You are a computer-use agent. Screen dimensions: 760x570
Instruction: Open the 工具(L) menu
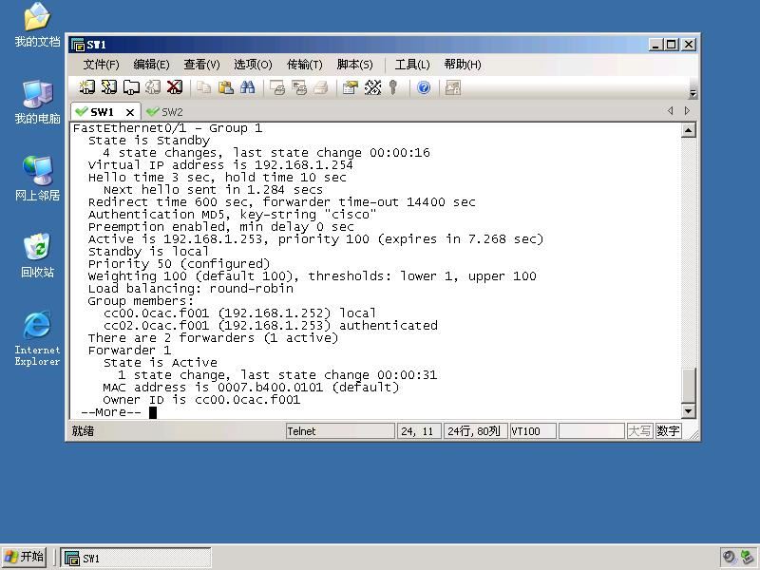click(412, 65)
